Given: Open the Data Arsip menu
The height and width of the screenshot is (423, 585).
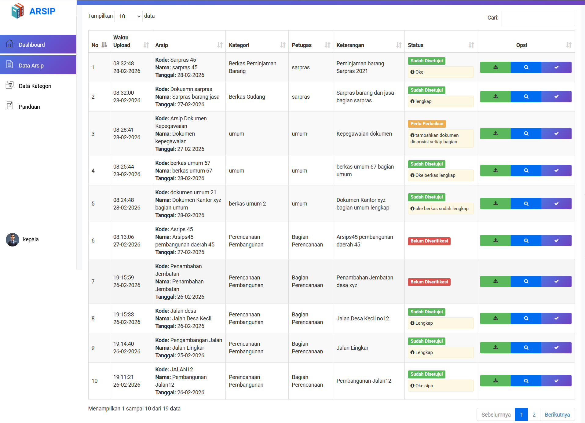Looking at the screenshot, I should click(38, 65).
